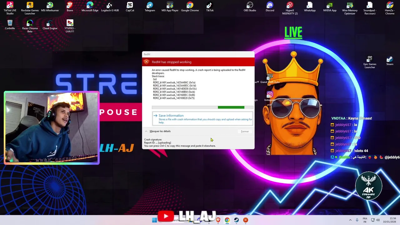Viewport: 400px width, 225px height.
Task: Open HyperX NGENUITY (2) desktop shortcut
Action: click(290, 8)
